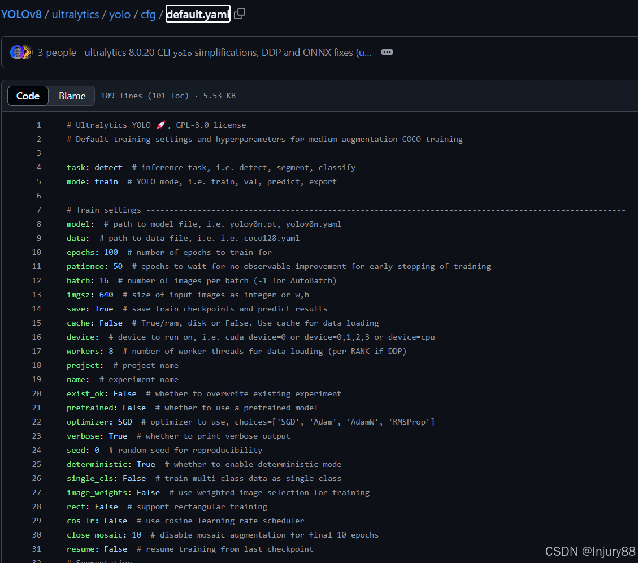The height and width of the screenshot is (563, 638).
Task: Open the 3 people contributors list
Action: (57, 53)
